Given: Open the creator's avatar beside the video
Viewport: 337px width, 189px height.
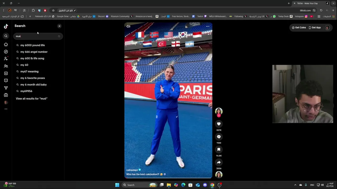Looking at the screenshot, I should tap(219, 111).
